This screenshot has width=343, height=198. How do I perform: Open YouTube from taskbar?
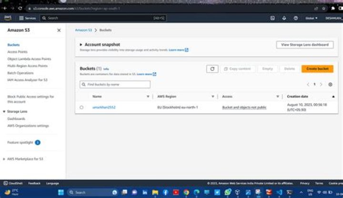(x=176, y=192)
